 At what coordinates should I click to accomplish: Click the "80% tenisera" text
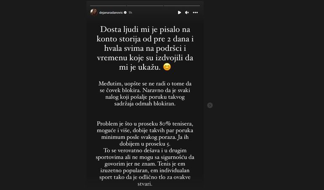click(176, 124)
